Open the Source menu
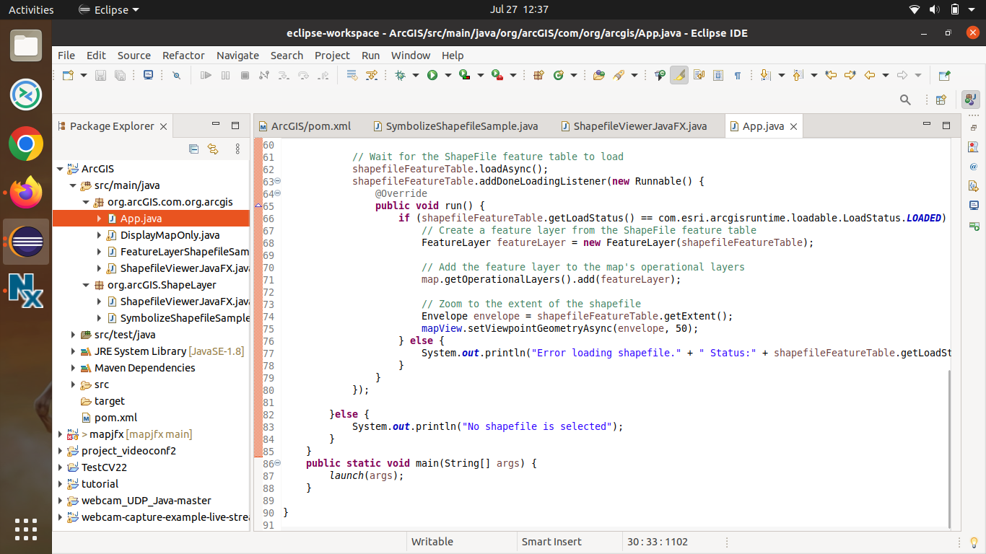The height and width of the screenshot is (554, 986). coord(134,56)
